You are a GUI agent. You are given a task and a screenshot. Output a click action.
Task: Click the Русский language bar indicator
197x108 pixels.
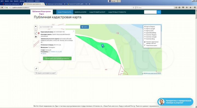(112, 1)
